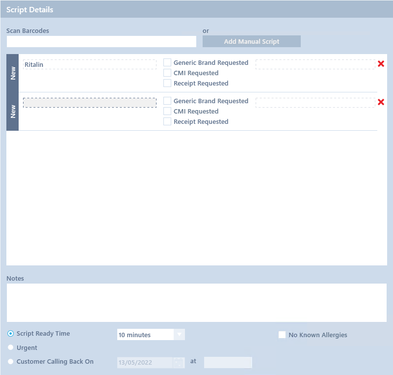Click the callback time field after 'at'

228,363
